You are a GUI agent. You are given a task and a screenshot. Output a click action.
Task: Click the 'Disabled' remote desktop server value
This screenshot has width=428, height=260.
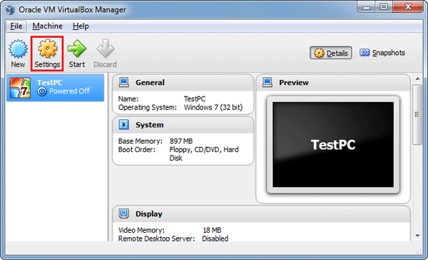pyautogui.click(x=215, y=239)
